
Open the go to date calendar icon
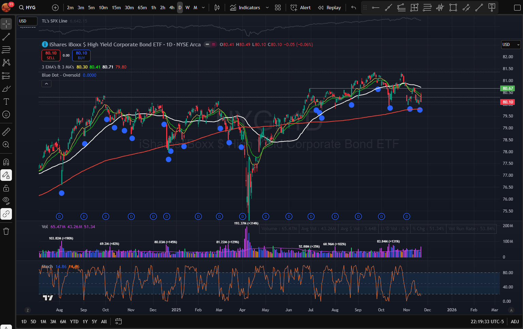[118, 322]
